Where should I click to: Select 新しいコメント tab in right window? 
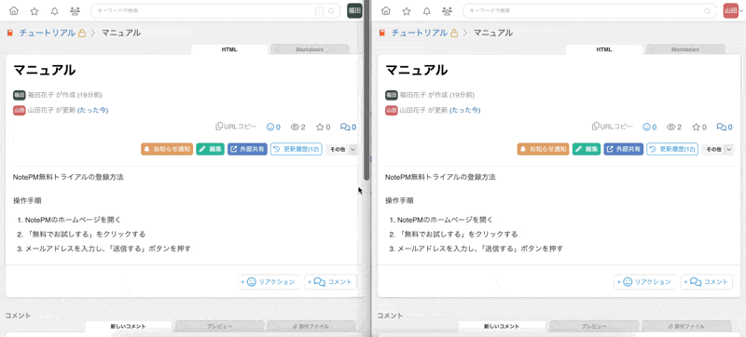(x=502, y=327)
